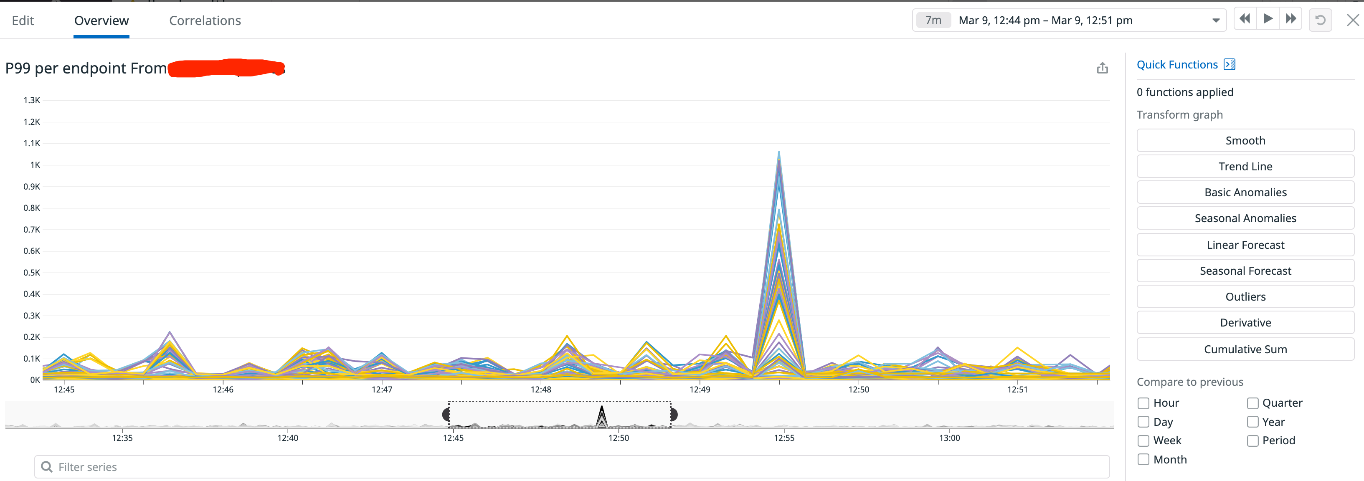Image resolution: width=1364 pixels, height=481 pixels.
Task: Click the reset time undo icon
Action: (1320, 20)
